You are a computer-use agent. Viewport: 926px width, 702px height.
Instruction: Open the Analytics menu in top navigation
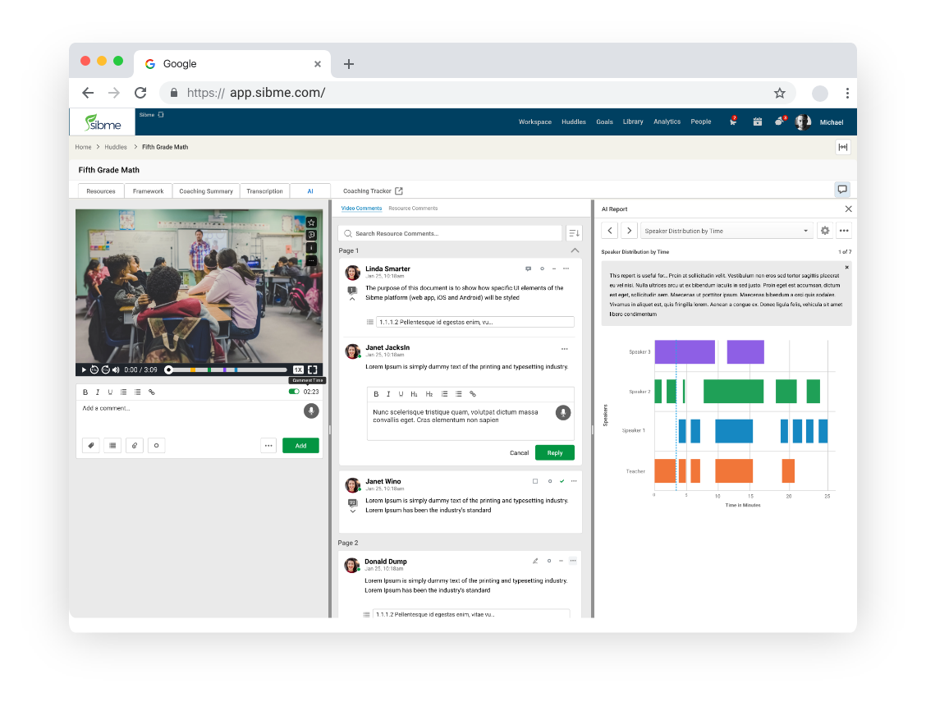pos(667,122)
